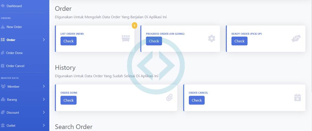Click the couch icon in List Order card
Screen dimensions: 312x131
coord(126,38)
